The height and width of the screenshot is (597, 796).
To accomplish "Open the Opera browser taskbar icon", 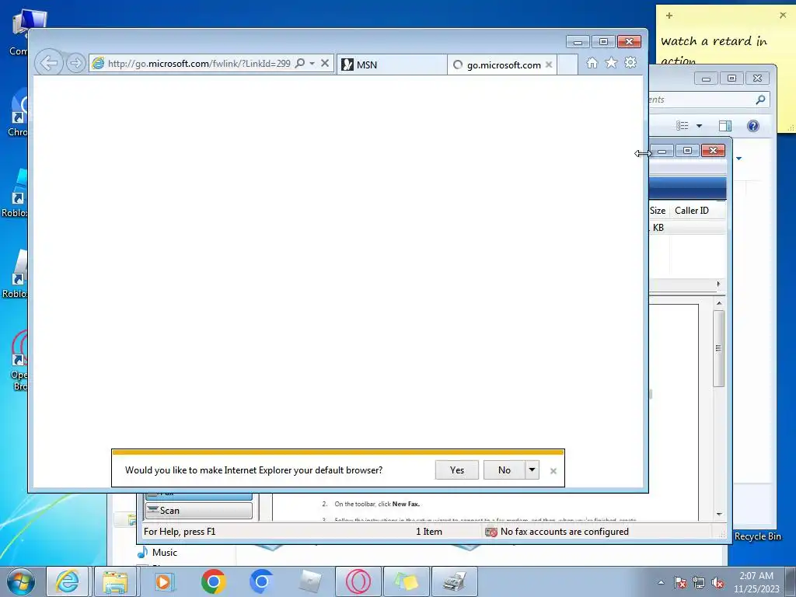I will (x=358, y=581).
